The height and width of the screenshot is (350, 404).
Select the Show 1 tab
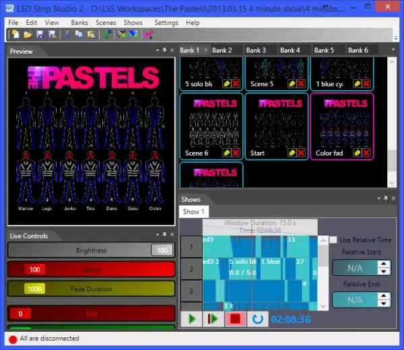[x=193, y=212]
